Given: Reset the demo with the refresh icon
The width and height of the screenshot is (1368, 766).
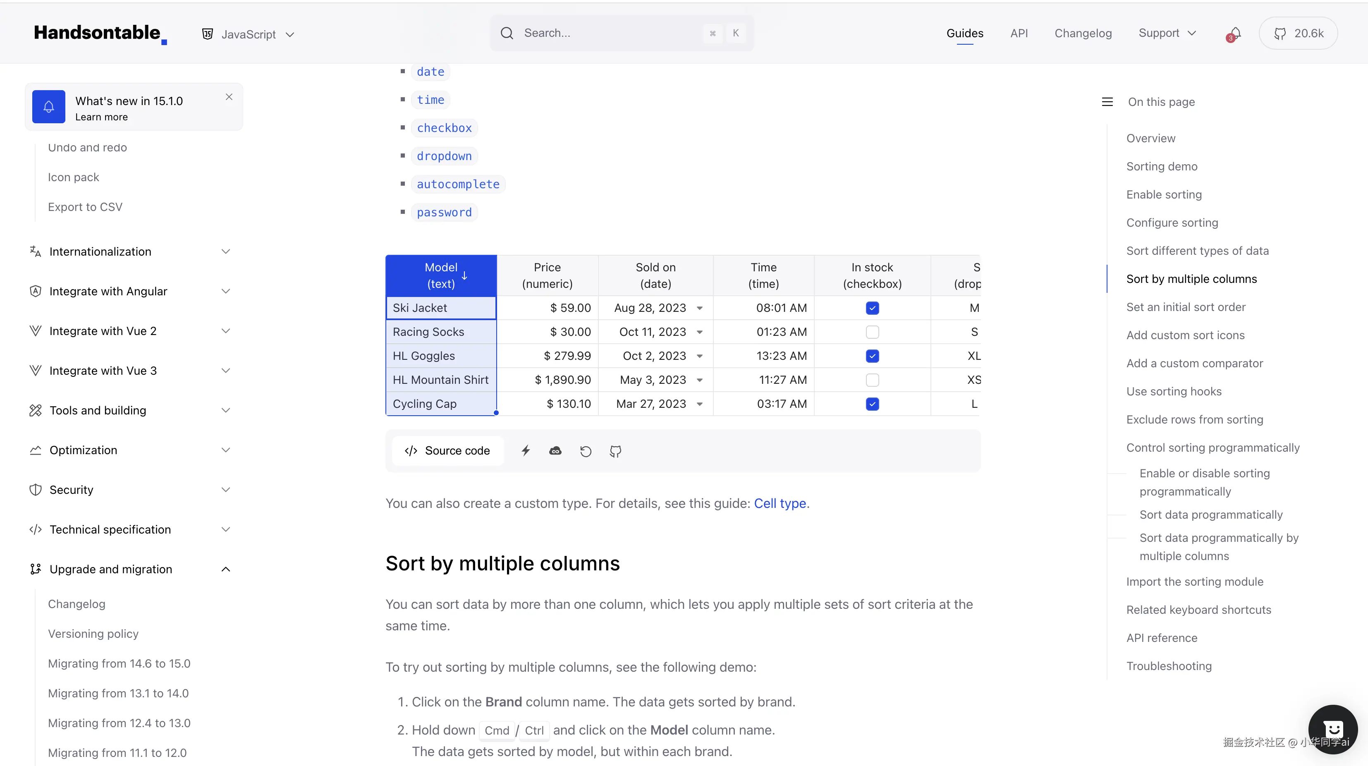Looking at the screenshot, I should tap(585, 451).
